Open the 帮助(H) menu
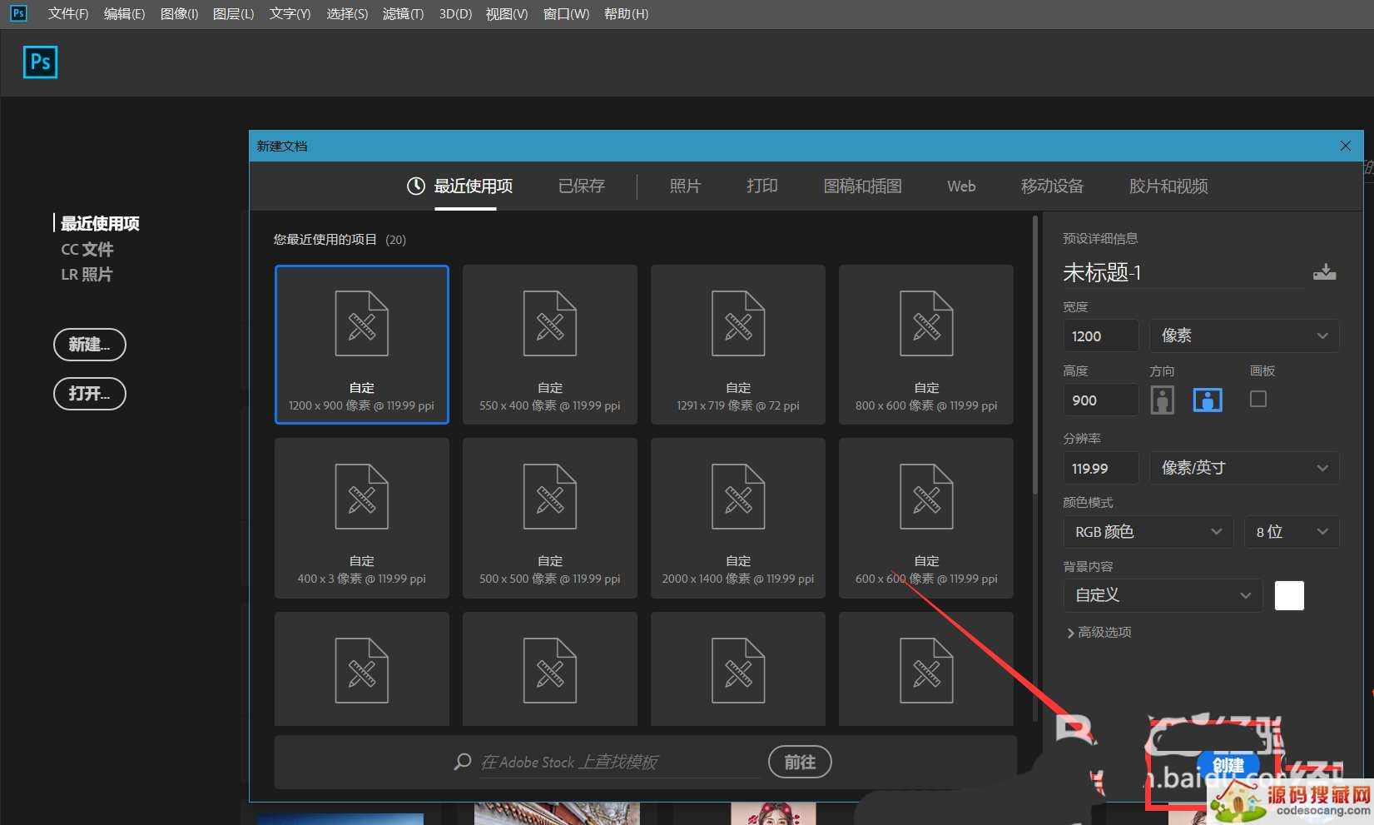The width and height of the screenshot is (1374, 825). click(626, 13)
